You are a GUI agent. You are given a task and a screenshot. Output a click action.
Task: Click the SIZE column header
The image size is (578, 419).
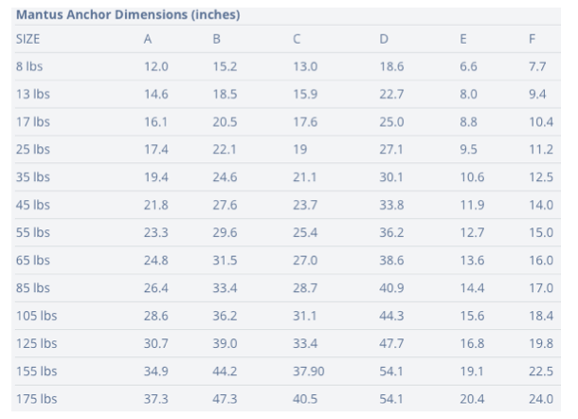pos(27,40)
